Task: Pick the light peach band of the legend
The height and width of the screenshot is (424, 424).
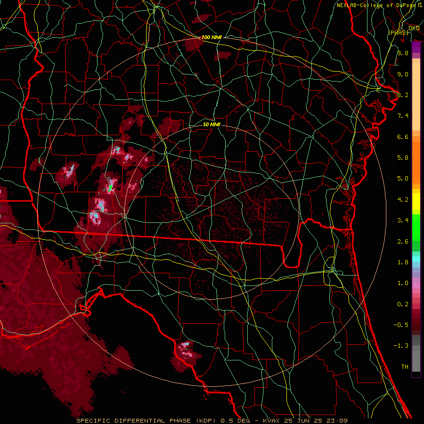Action: [416, 98]
